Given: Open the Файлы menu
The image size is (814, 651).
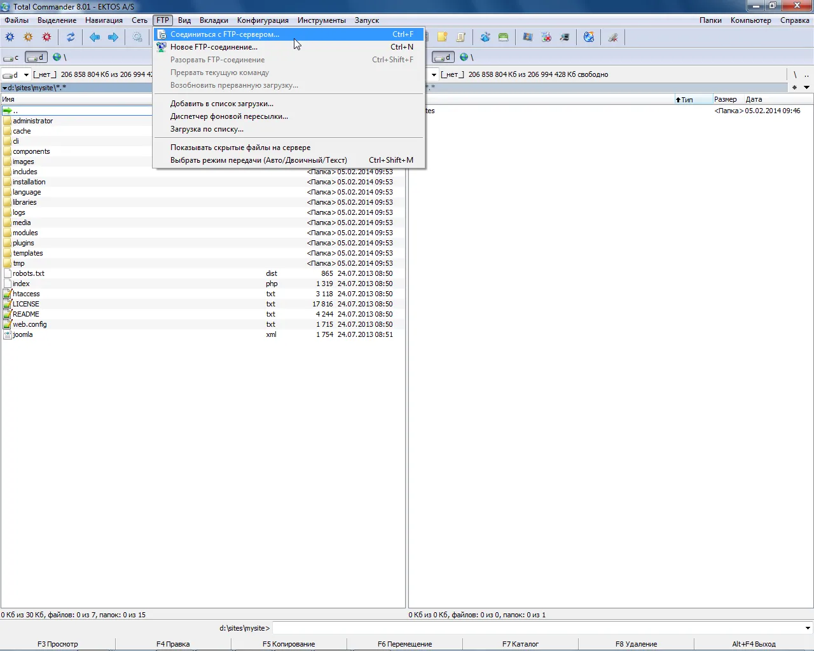Looking at the screenshot, I should click(x=17, y=20).
